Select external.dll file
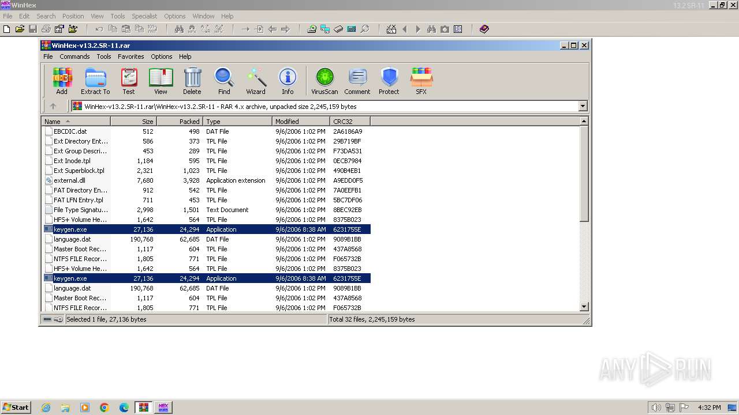This screenshot has width=739, height=415. coord(70,180)
